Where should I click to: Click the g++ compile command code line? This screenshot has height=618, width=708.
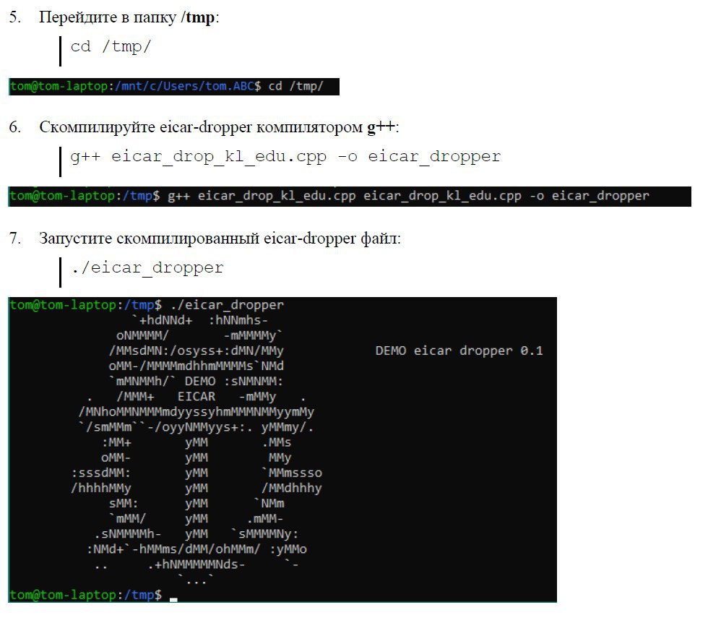[285, 157]
